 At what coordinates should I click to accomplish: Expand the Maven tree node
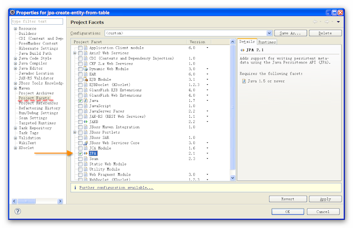[15, 88]
